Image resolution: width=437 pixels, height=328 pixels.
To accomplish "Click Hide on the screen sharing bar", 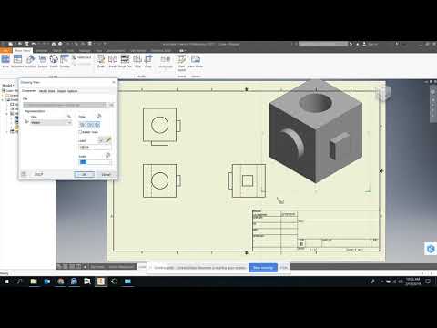I will coord(283,268).
